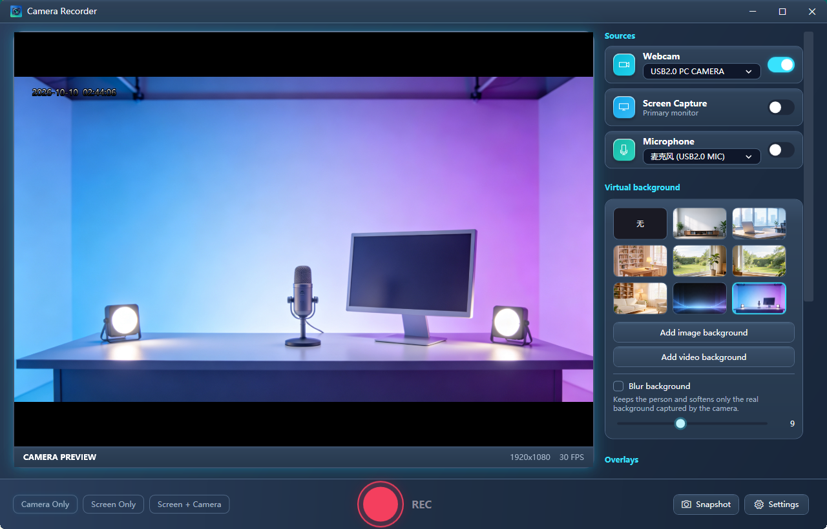
Task: Click the Sources section heading
Action: 620,36
